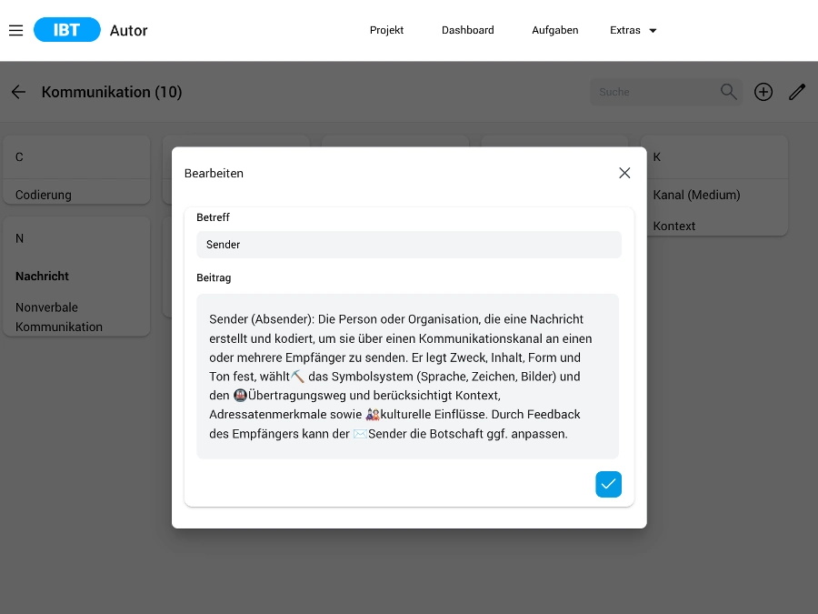Click the people emoji before kulturelle
This screenshot has width=818, height=614.
pyautogui.click(x=373, y=415)
